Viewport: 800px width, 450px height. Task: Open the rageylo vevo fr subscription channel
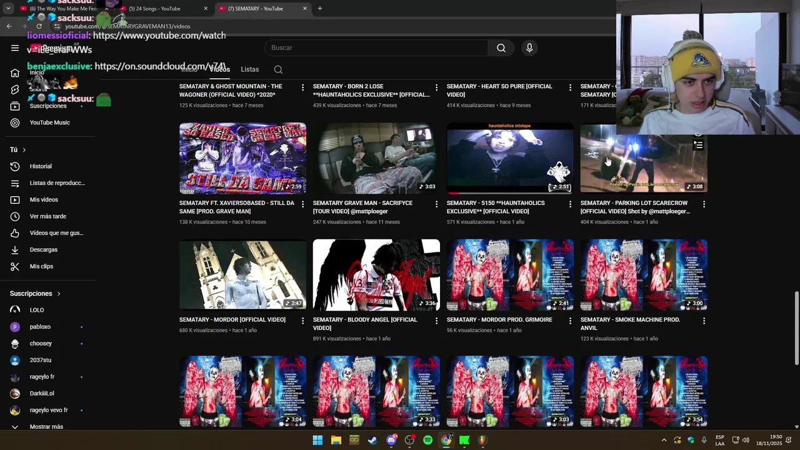[x=47, y=410]
